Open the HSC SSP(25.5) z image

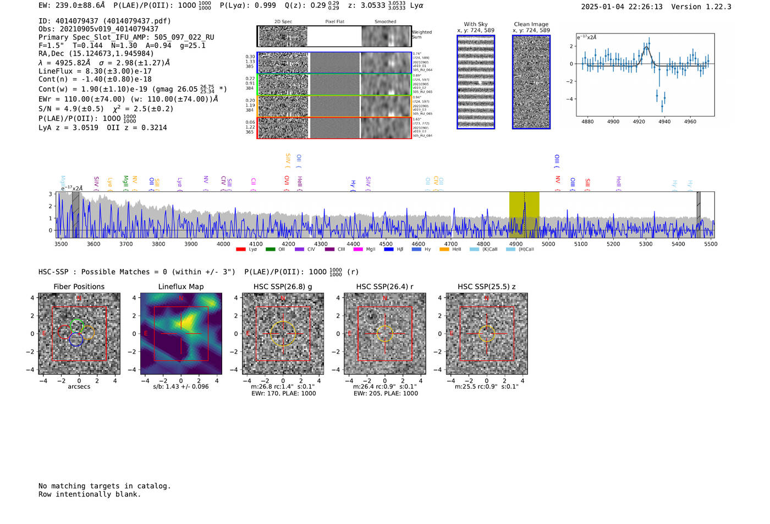(x=487, y=334)
